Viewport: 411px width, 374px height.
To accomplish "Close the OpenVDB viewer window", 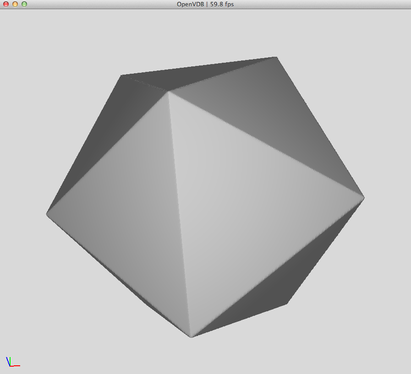I will pos(6,4).
